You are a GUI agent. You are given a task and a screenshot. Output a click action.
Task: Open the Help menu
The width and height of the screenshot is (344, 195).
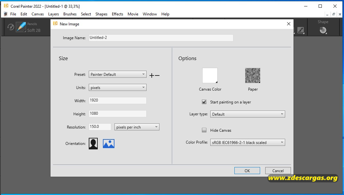tap(166, 14)
